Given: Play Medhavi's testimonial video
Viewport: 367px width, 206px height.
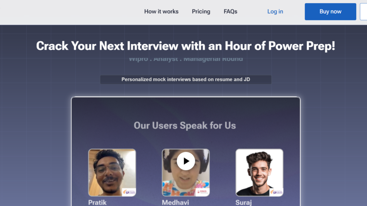Looking at the screenshot, I should 186,161.
